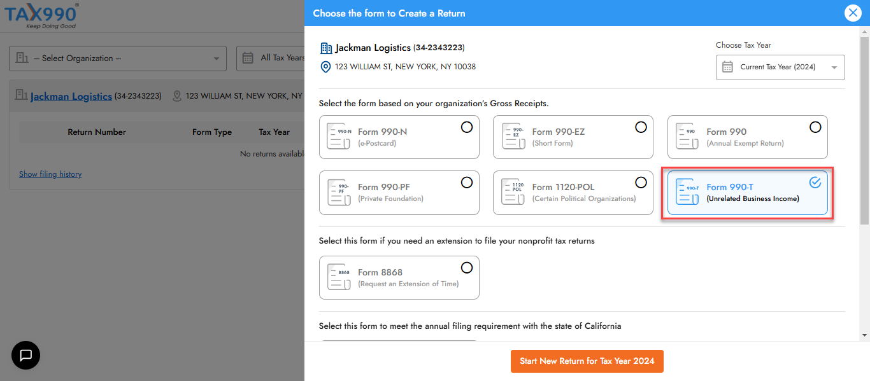Click the Return Number column header
This screenshot has width=870, height=381.
(x=97, y=132)
